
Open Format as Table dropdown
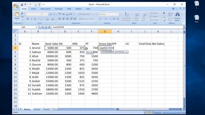point(136,17)
